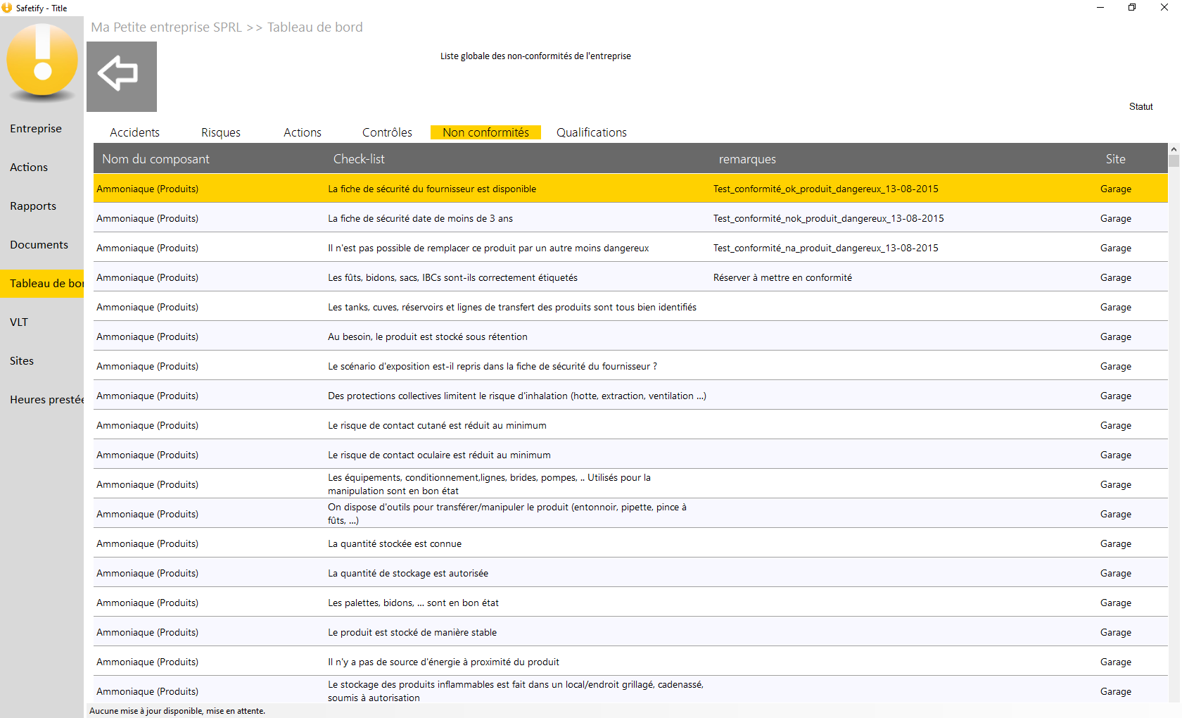Click remark 'Test_conformité_na_produit_dangereux_13-08-2015'
Screen dimensions: 1182x718
coord(825,248)
